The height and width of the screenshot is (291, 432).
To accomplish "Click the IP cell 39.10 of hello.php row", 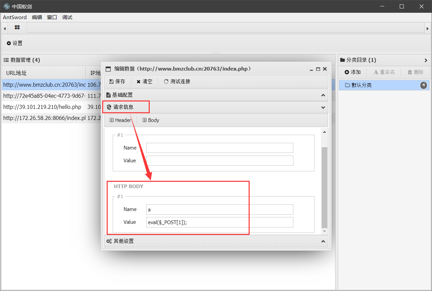I will click(x=94, y=107).
